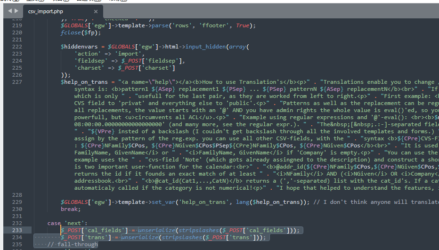Viewport: 439px width, 250px height.
Task: Click the // fall-through comment on line 235
Action: click(73, 244)
